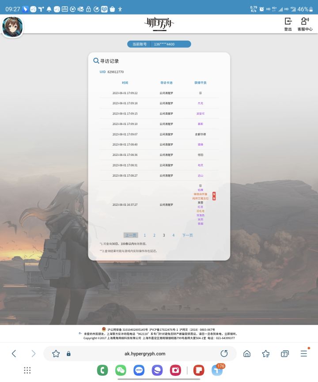
Task: Bookmark page with address bar star
Action: pos(56,353)
